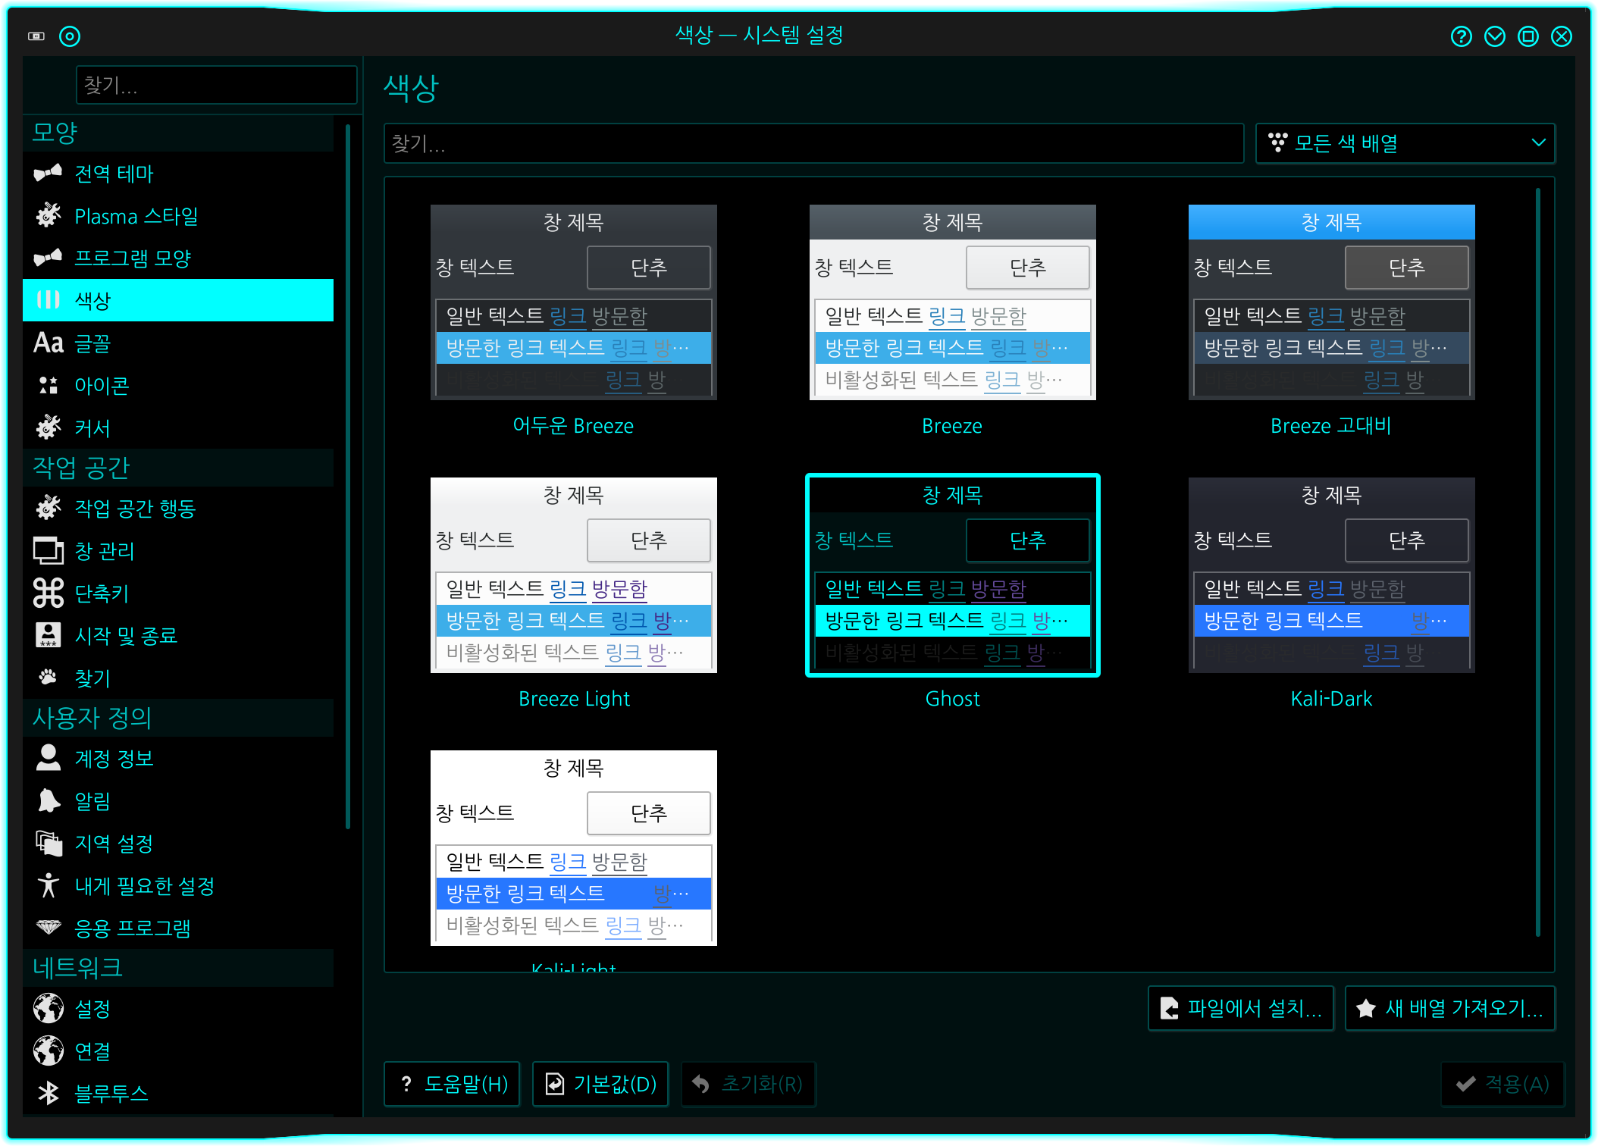The image size is (1598, 1146).
Task: Click the color scheme search field
Action: [813, 143]
